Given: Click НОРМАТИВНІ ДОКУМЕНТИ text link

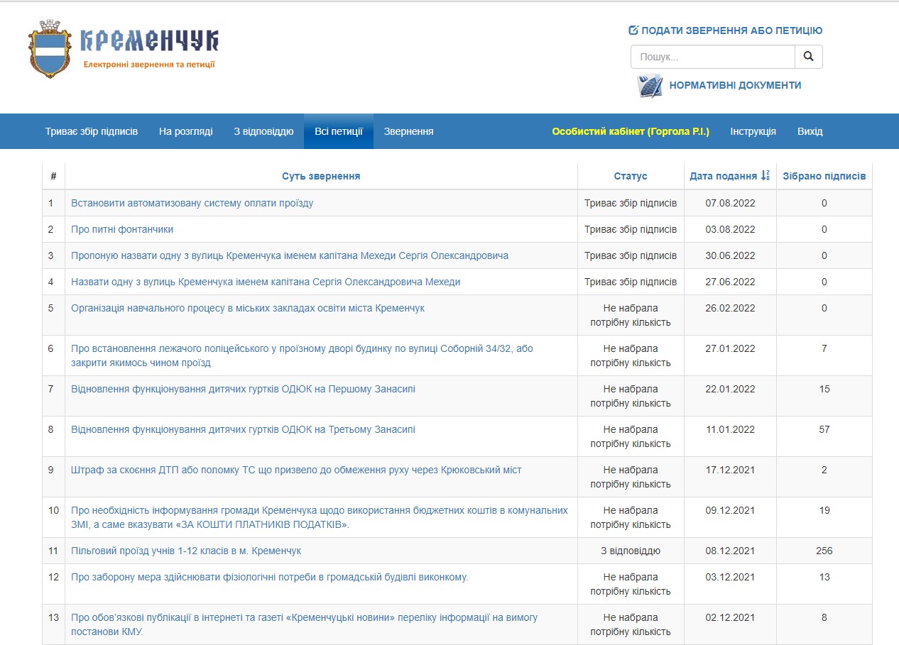Looking at the screenshot, I should tap(735, 85).
